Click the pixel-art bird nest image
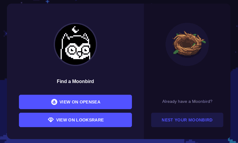The image size is (238, 143). [x=189, y=44]
